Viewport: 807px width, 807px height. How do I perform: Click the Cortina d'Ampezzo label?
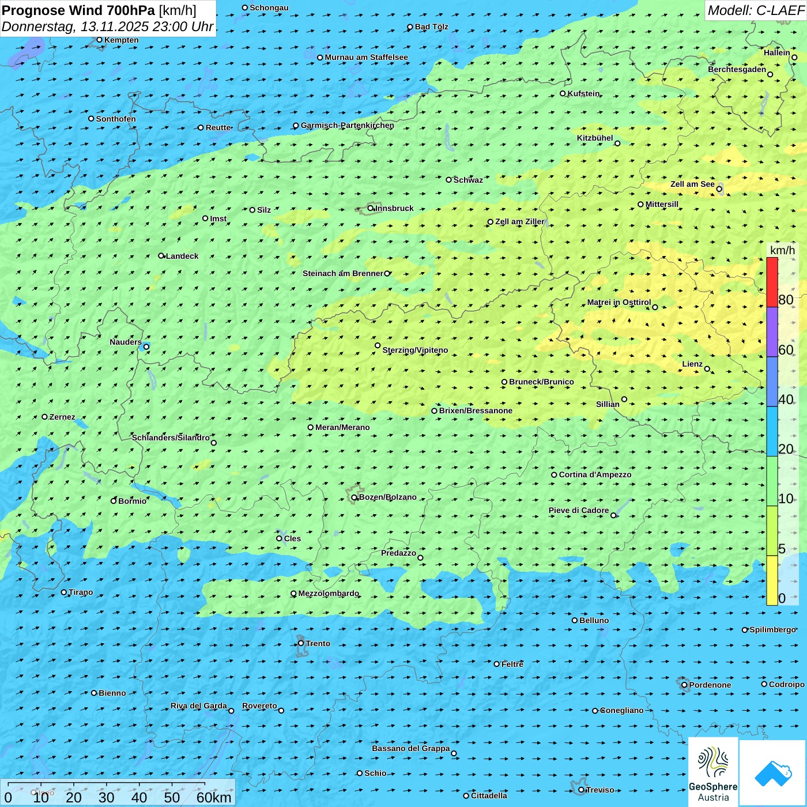(595, 474)
